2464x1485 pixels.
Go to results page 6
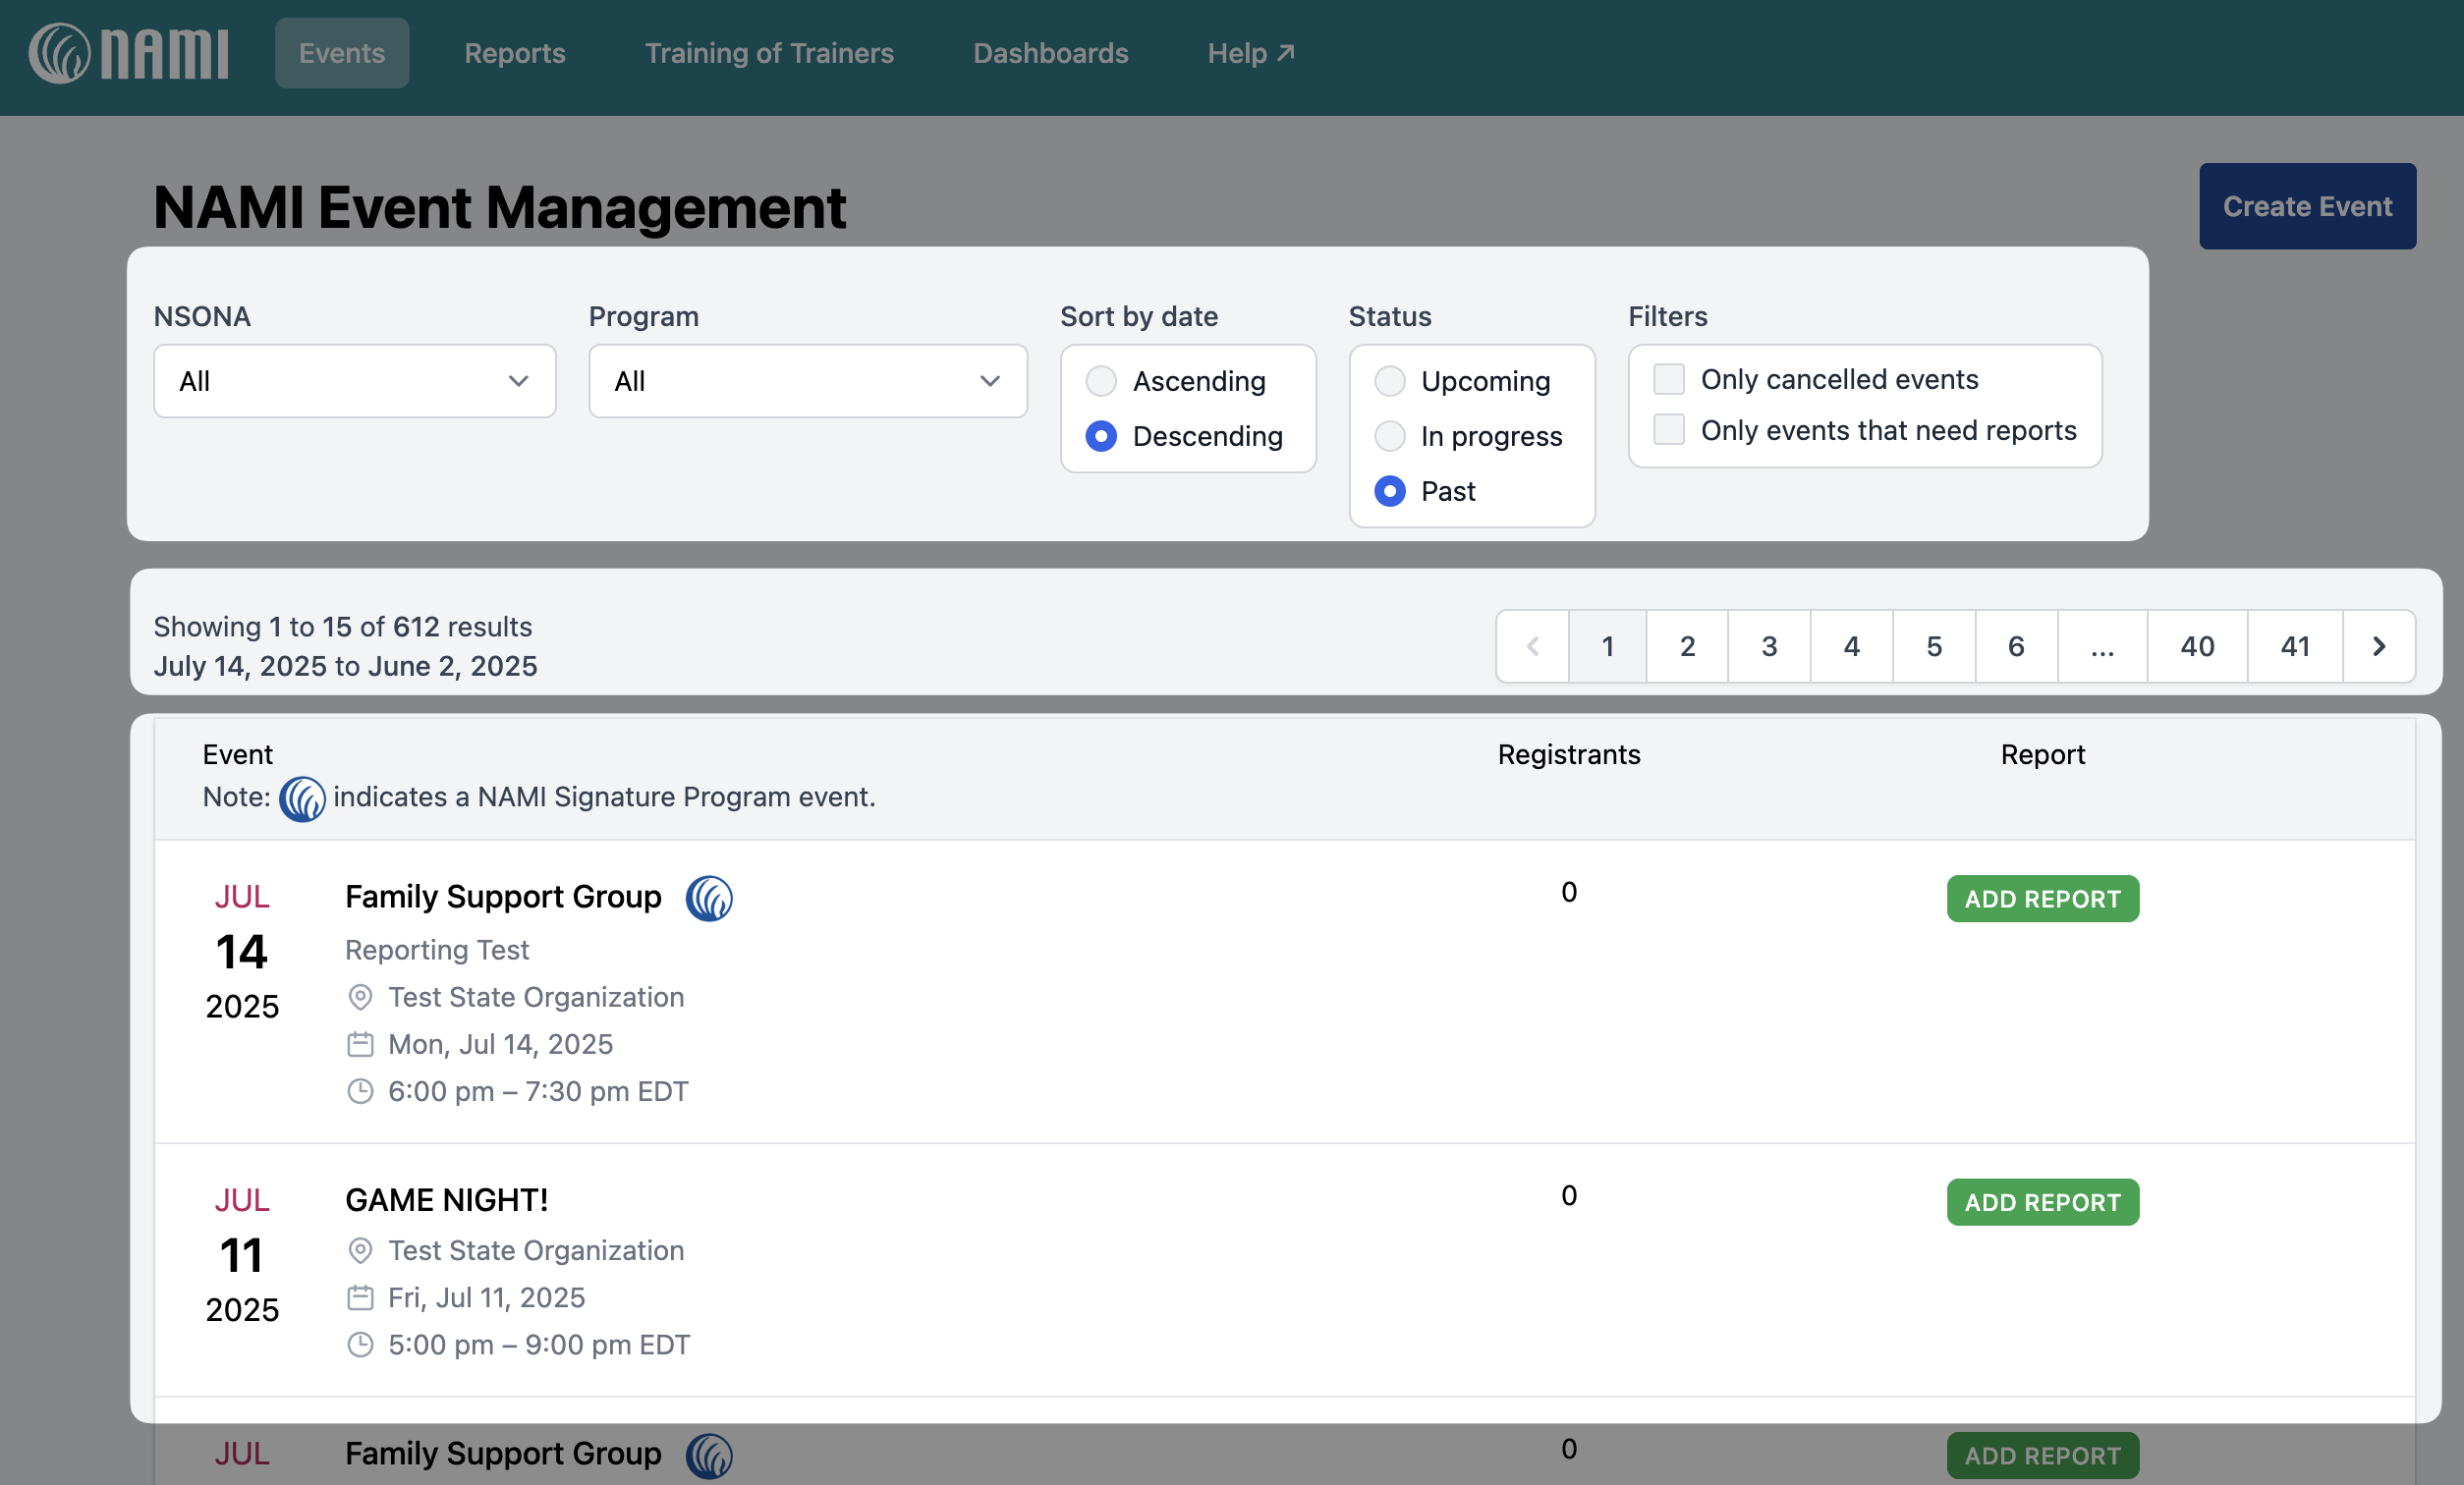click(2016, 646)
